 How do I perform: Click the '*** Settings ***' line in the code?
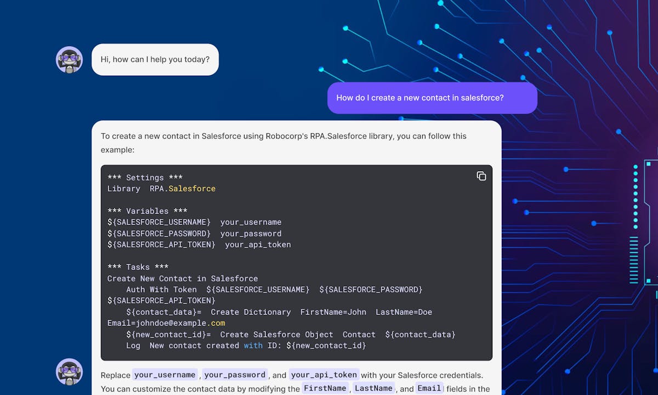(145, 178)
